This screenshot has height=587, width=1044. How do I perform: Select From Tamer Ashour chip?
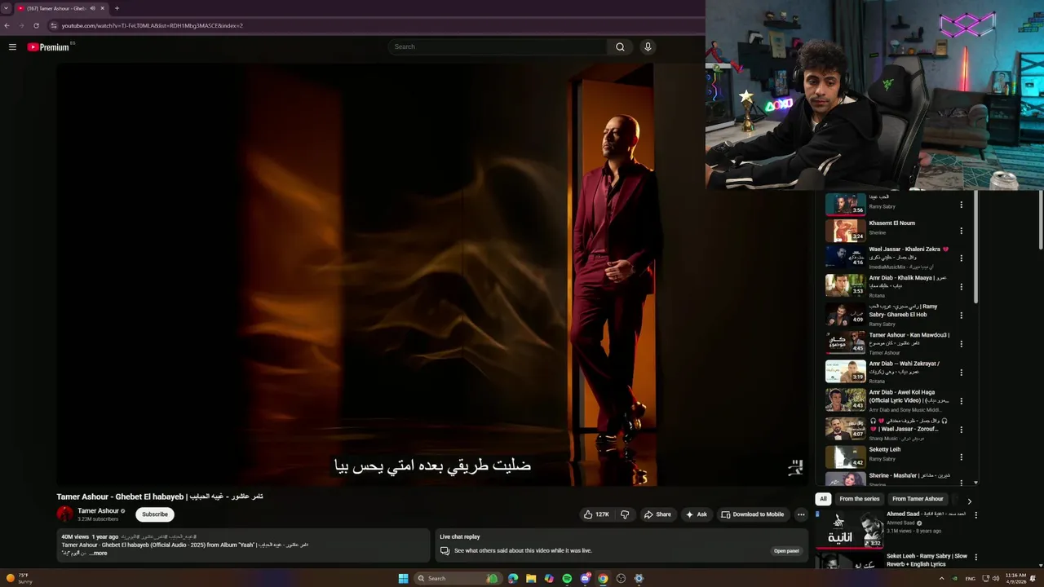(x=918, y=499)
